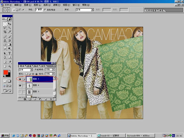
Task: Enable Quick Mask mode
Action: coord(9,81)
